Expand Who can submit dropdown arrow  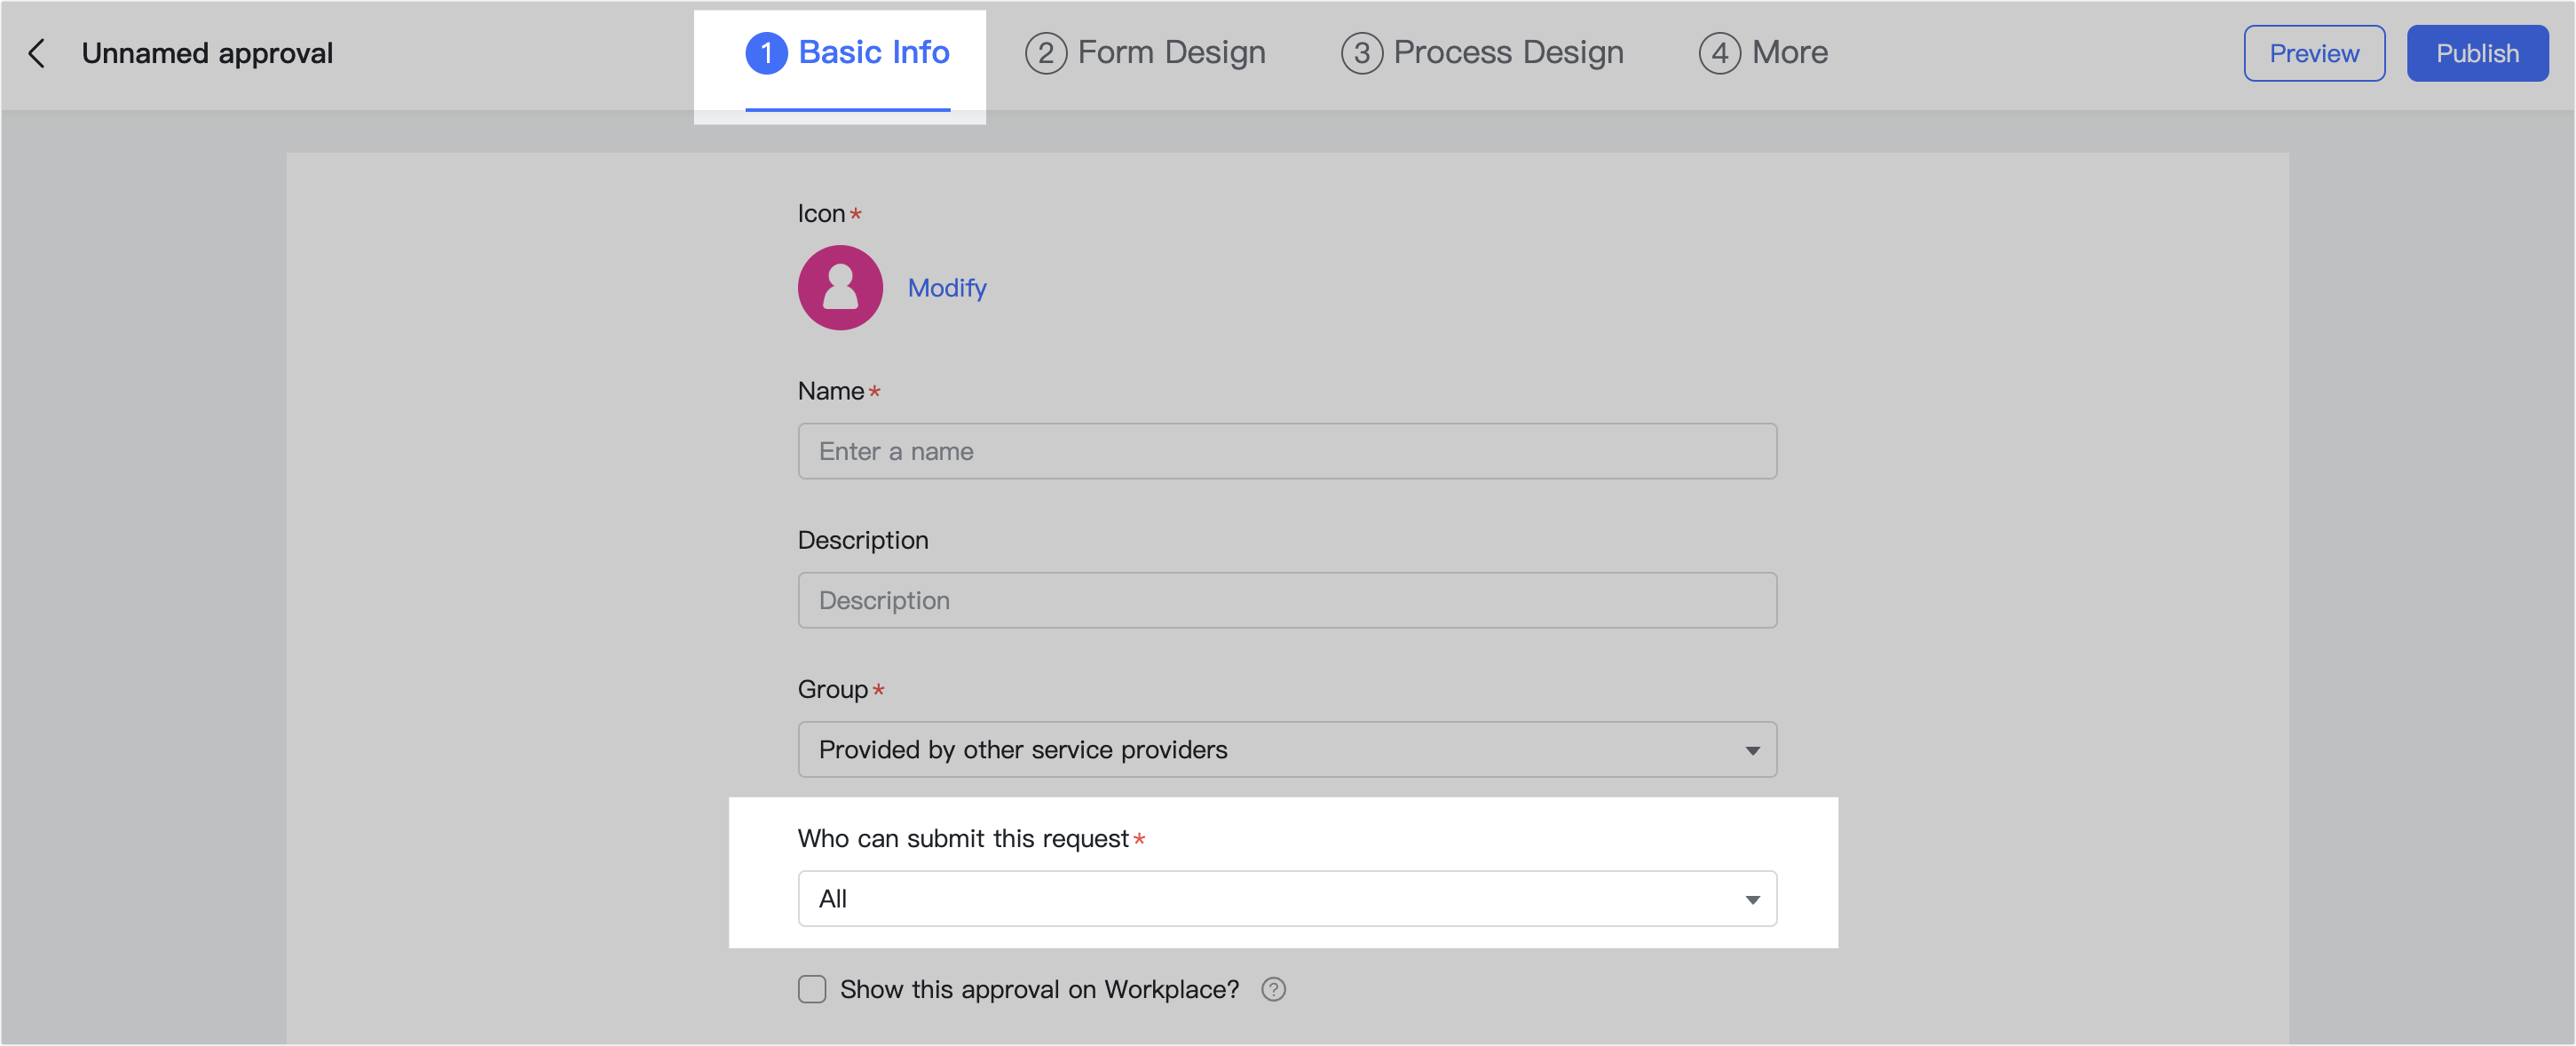click(1752, 899)
